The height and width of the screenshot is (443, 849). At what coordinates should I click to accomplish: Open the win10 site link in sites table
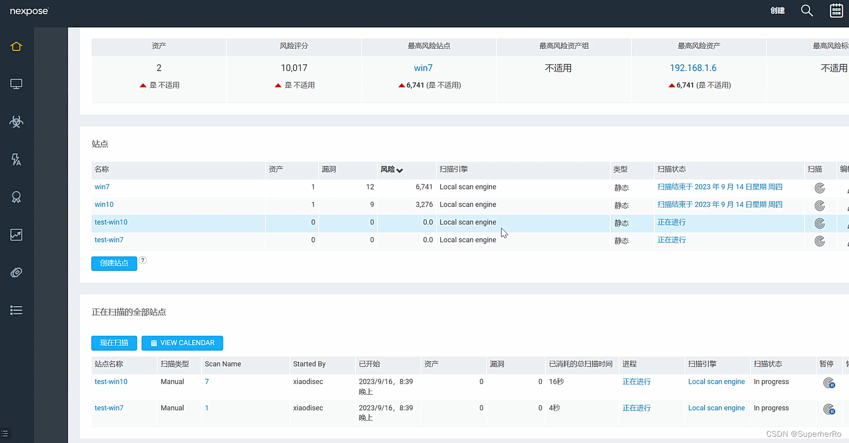(x=104, y=205)
